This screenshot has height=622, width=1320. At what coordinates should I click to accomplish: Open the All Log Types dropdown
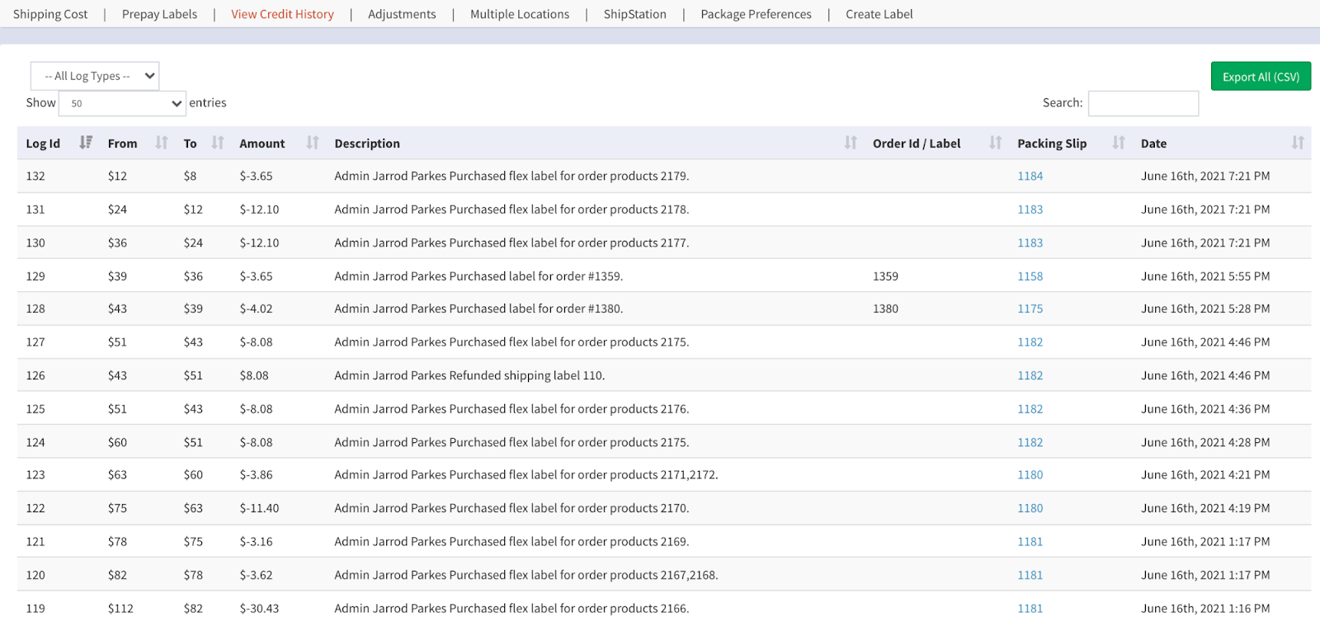95,76
